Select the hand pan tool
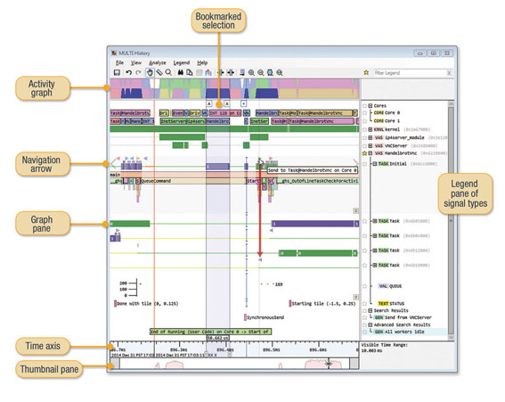This screenshot has height=402, width=505. click(x=150, y=72)
